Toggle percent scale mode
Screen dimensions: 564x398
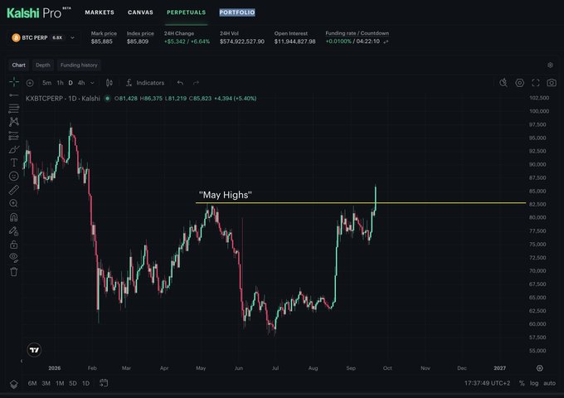pyautogui.click(x=522, y=383)
